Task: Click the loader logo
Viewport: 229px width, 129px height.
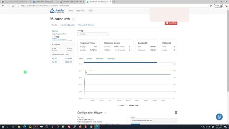Action: click(57, 11)
